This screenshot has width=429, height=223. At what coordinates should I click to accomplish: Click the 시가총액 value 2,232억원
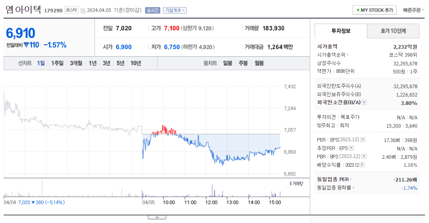[405, 47]
